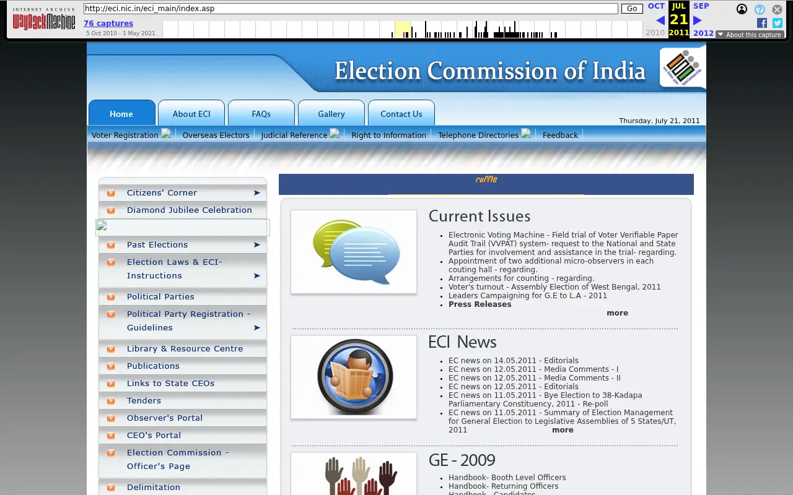Viewport: 793px width, 495px height.
Task: Click the Go button in Wayback toolbar
Action: point(632,9)
